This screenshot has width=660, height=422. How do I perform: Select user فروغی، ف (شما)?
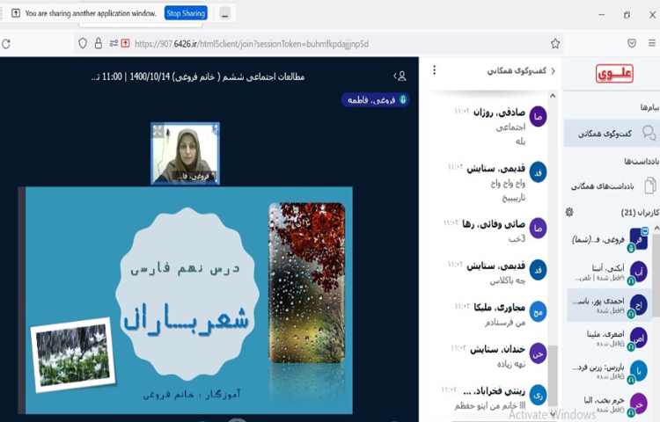click(610, 240)
